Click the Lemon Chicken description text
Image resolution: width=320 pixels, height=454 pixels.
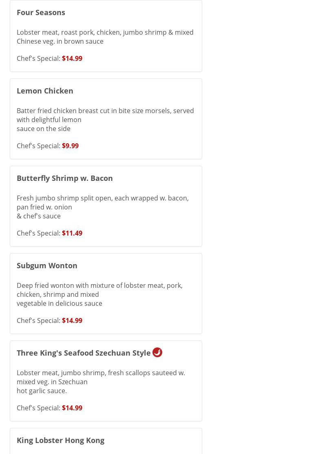[105, 119]
